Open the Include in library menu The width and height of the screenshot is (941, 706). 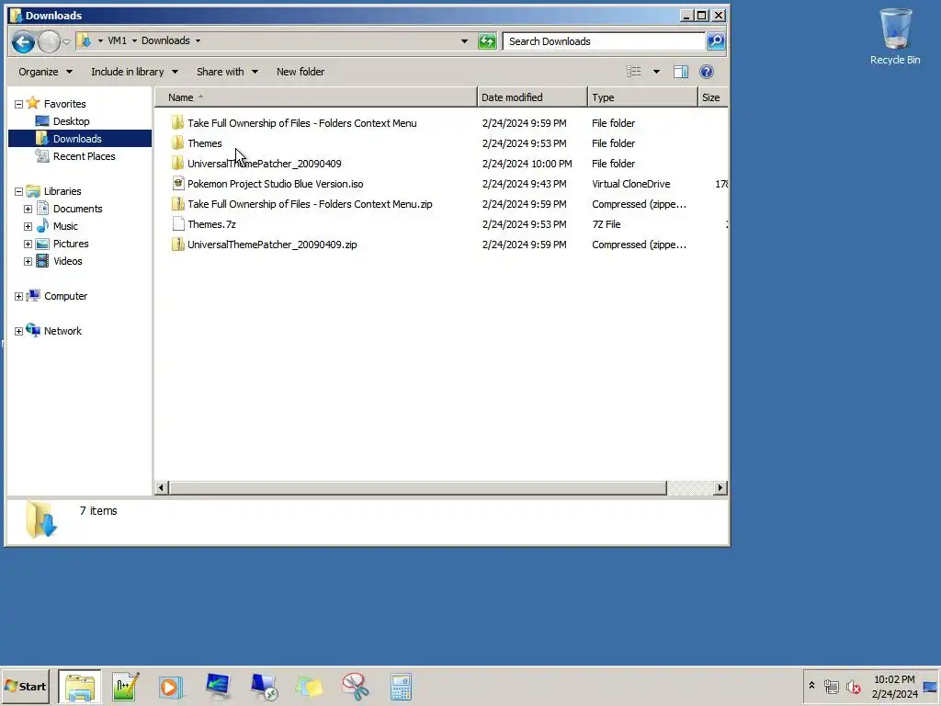pyautogui.click(x=134, y=72)
